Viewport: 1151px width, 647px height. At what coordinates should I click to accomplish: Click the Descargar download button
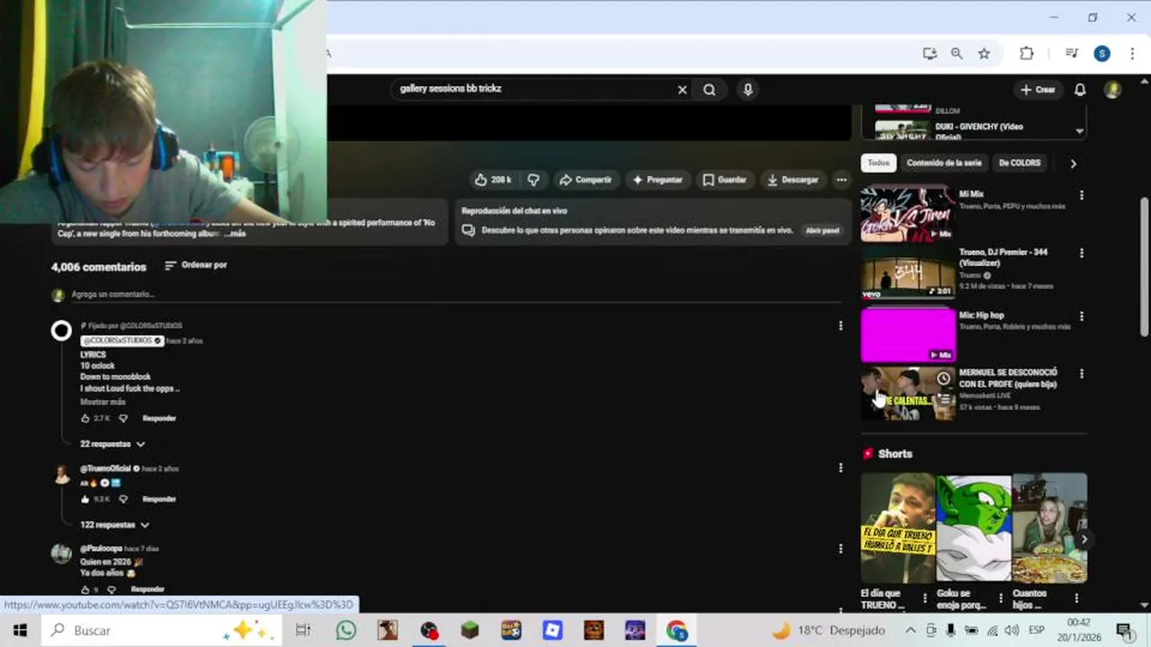792,180
